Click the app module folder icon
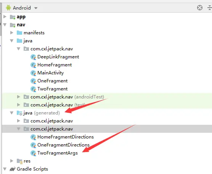Viewport: 212px width, 174px height. point(13,17)
